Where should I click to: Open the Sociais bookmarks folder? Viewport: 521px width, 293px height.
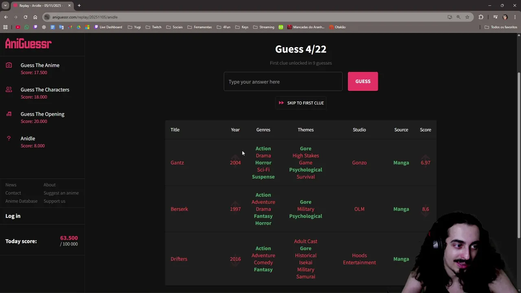[175, 27]
